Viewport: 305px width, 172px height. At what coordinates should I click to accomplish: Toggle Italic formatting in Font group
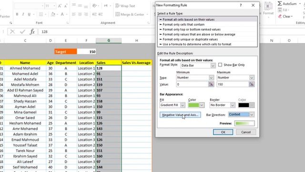[x=23, y=14]
